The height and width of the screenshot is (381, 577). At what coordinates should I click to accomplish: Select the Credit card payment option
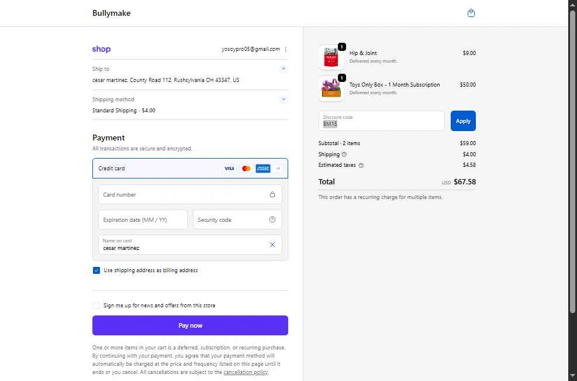pyautogui.click(x=112, y=169)
